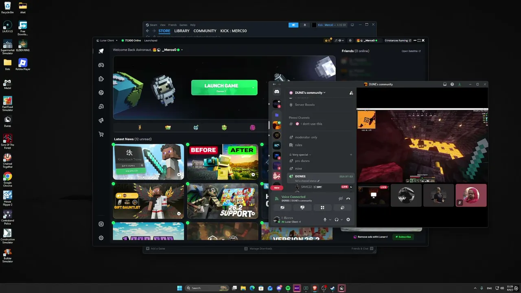Open Lunar Client notifications bell
Viewport: 521px width, 293px height.
pos(349,41)
